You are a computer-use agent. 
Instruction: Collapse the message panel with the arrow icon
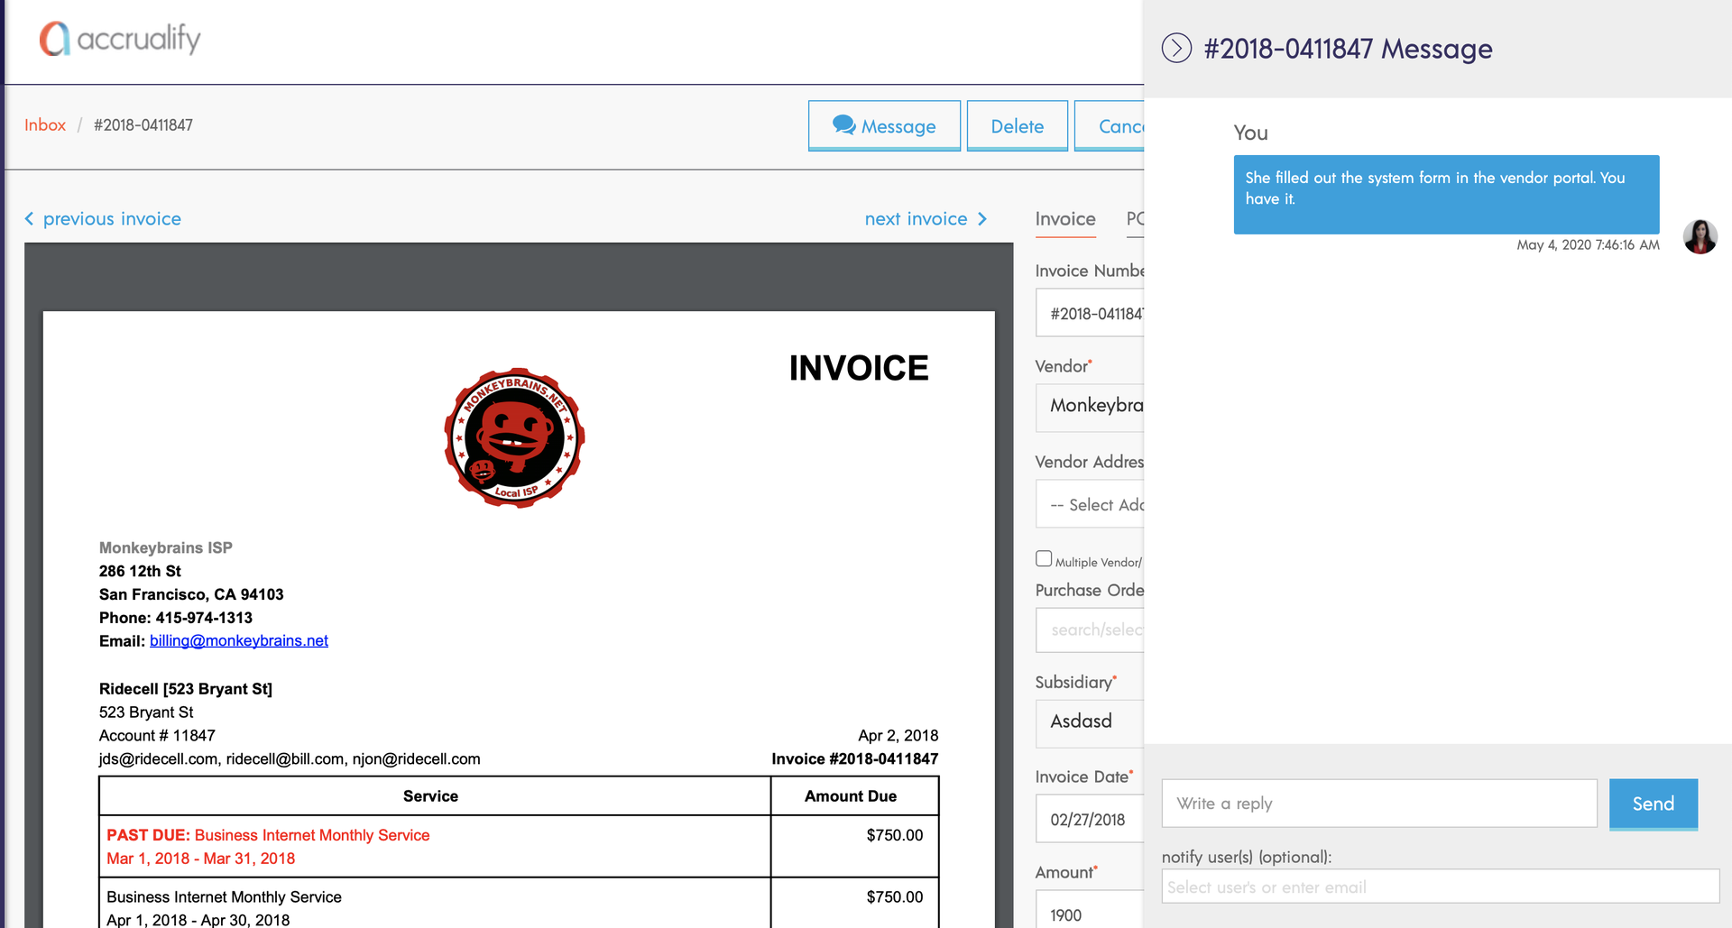[1176, 48]
